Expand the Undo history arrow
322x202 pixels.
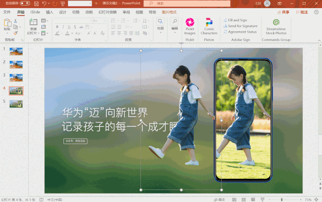49,4
